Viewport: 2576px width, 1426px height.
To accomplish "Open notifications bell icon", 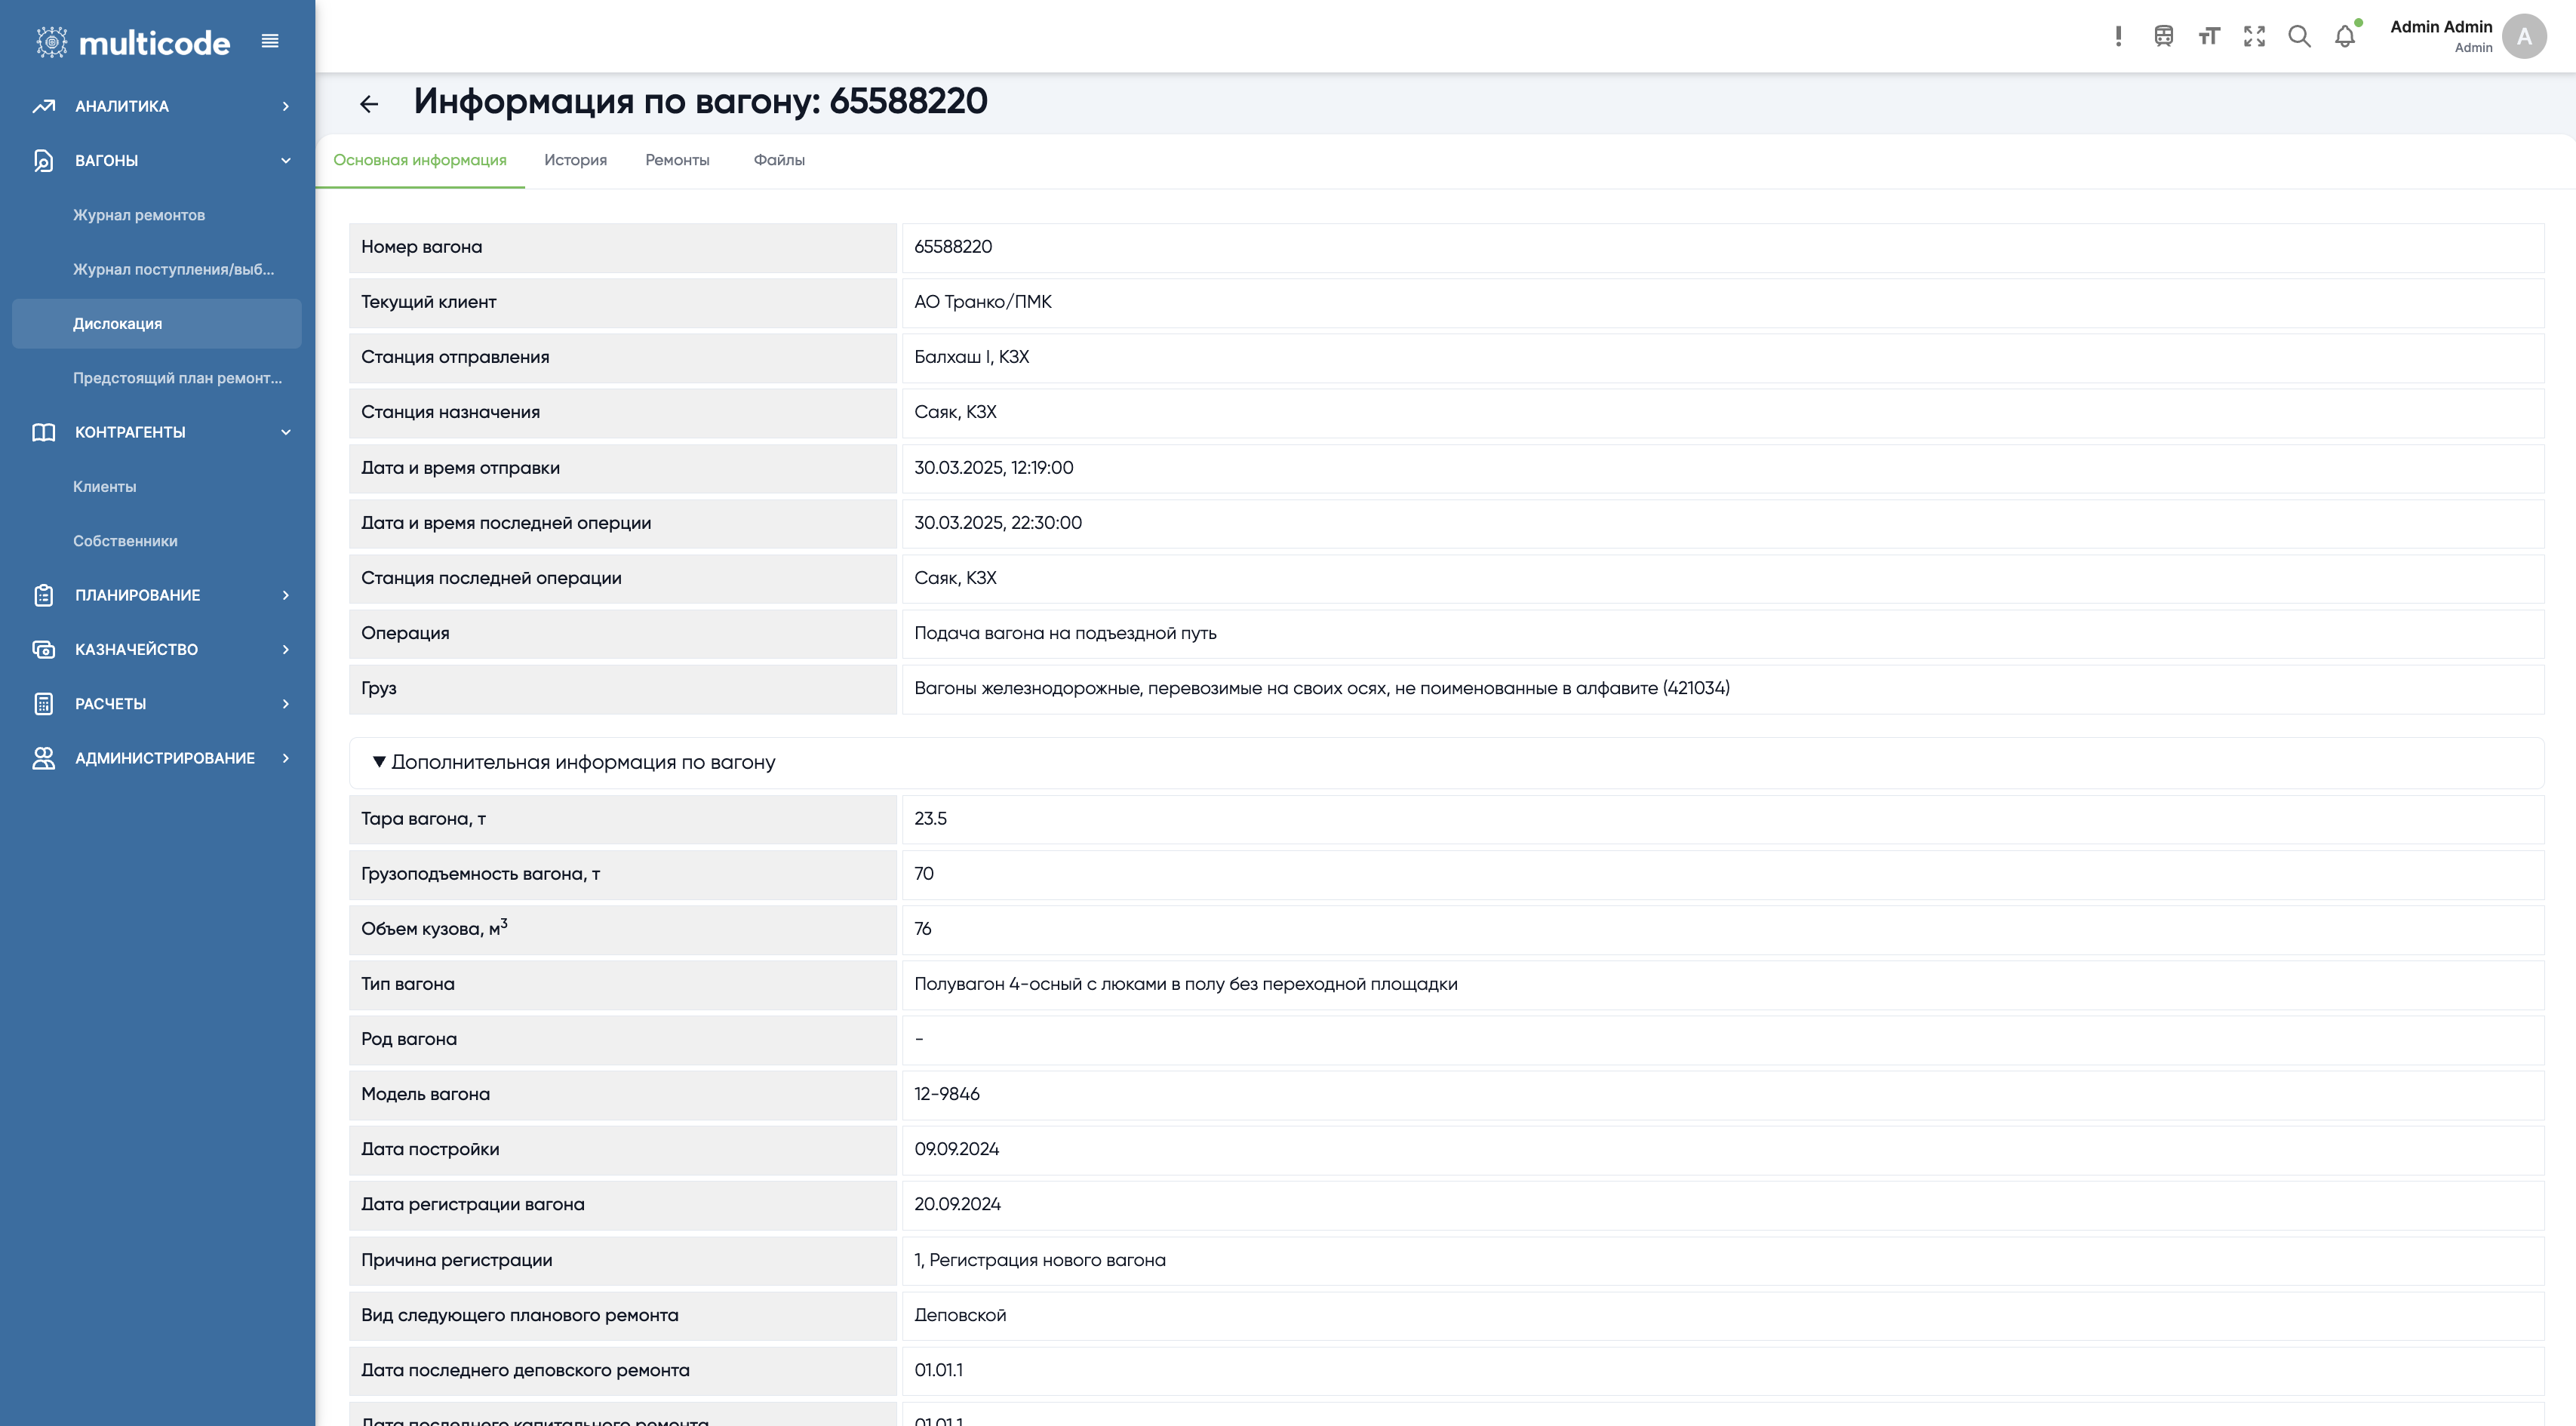I will 2344,37.
